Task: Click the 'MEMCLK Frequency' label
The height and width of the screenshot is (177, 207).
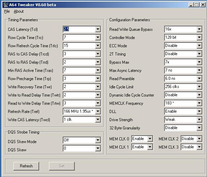Action: point(126,103)
